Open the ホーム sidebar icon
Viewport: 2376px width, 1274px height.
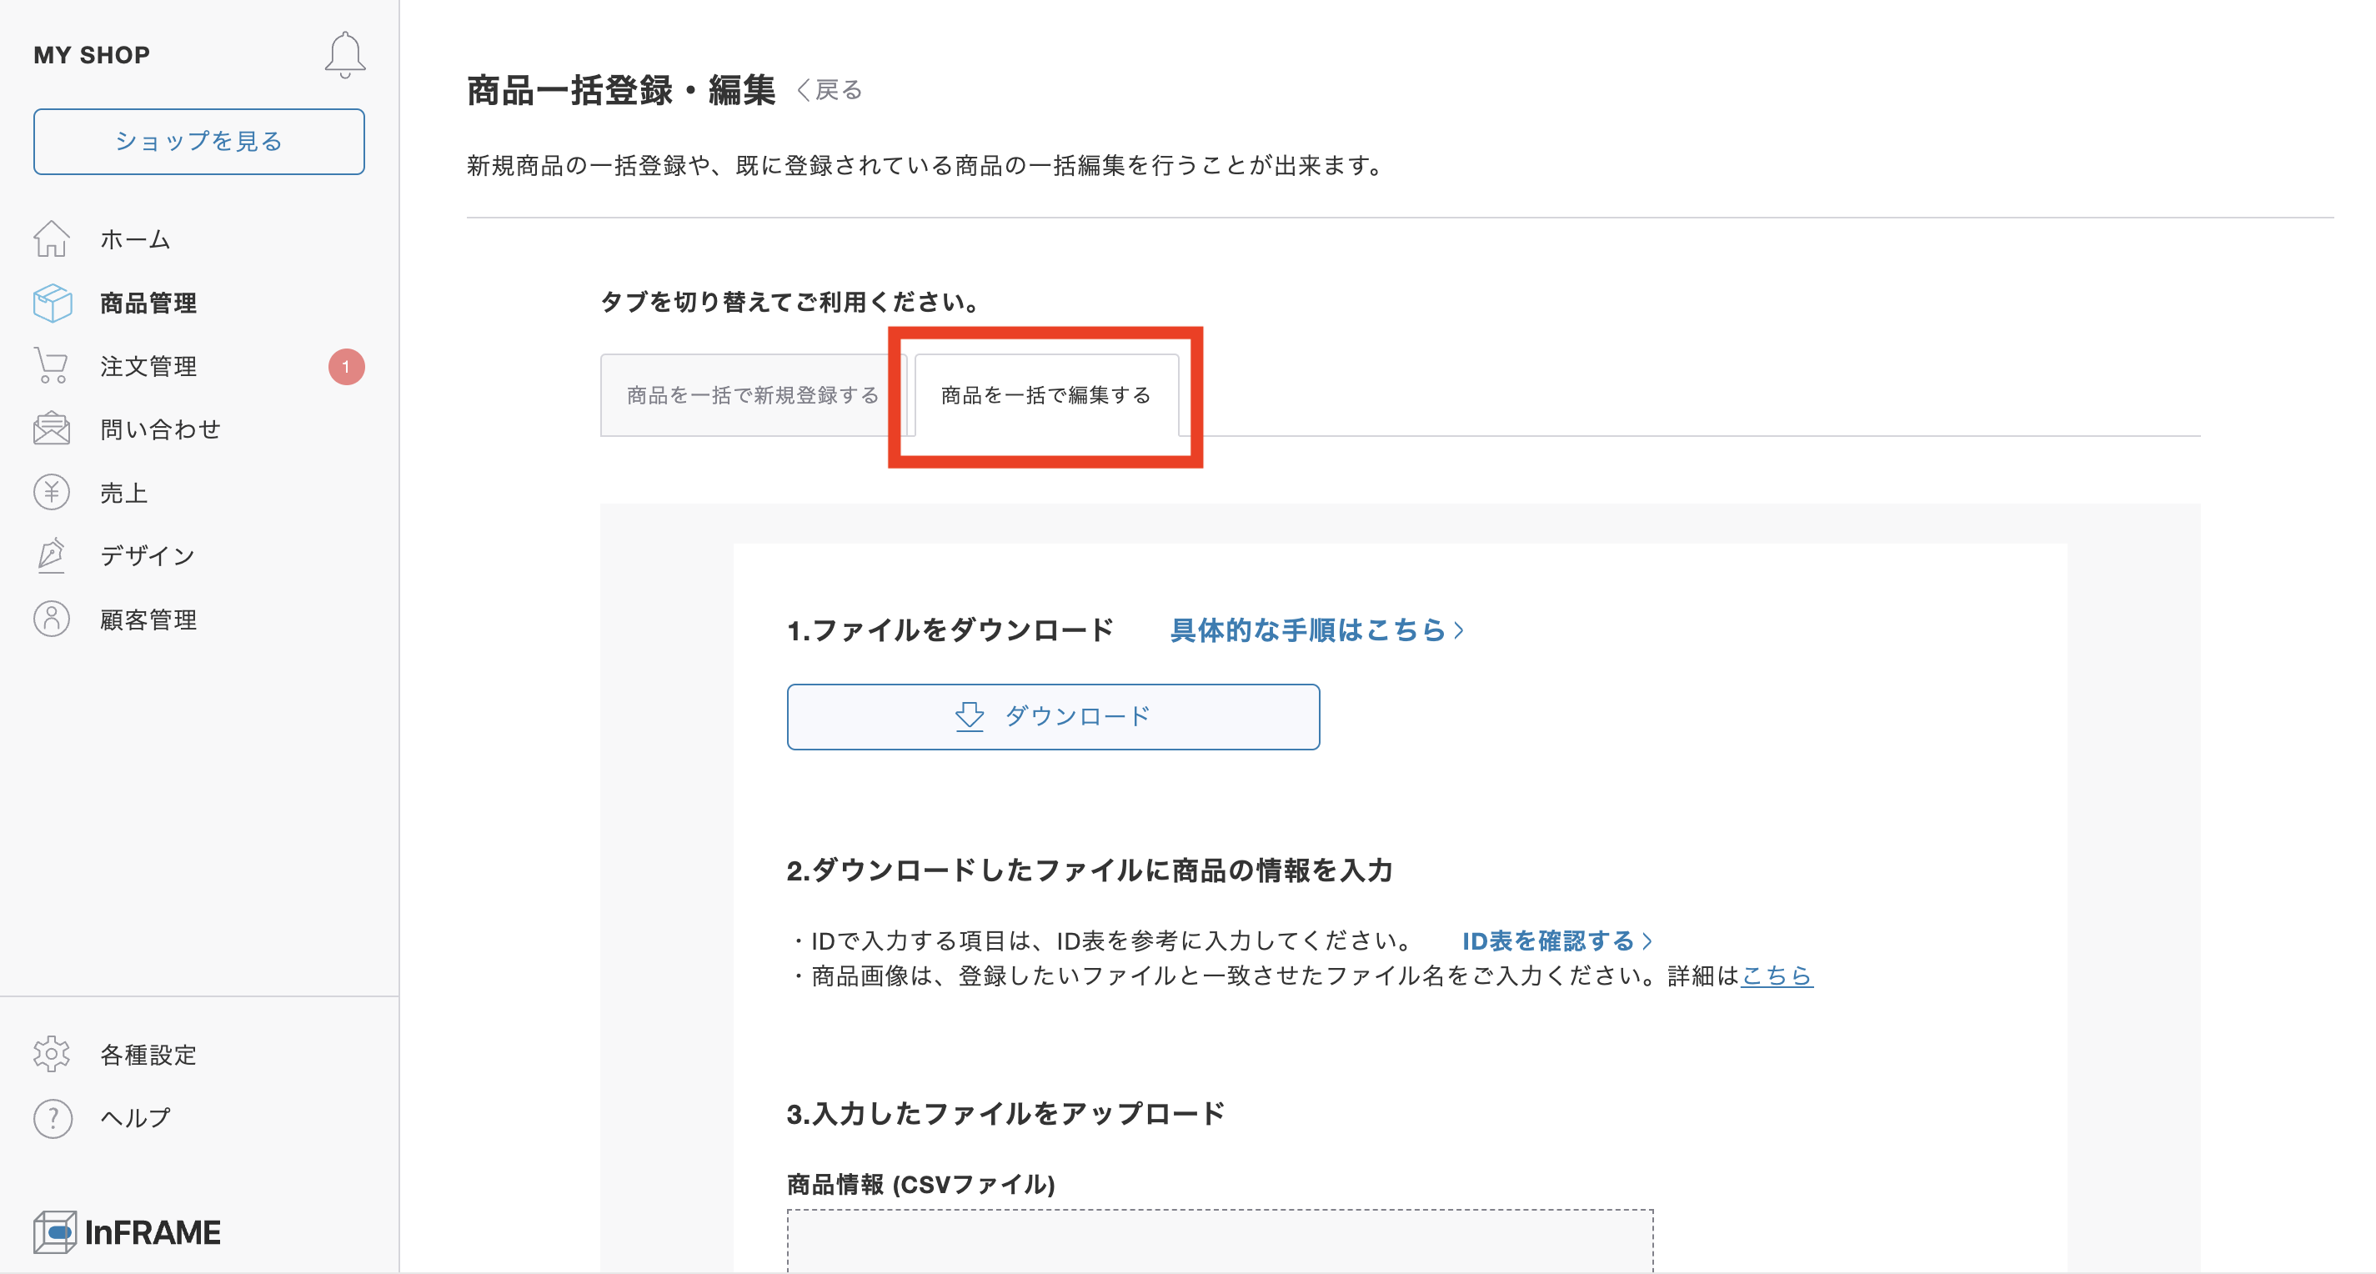click(53, 239)
